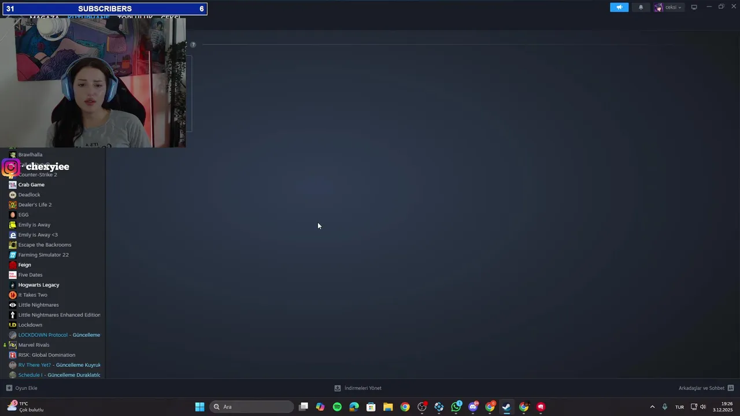Click the Farming Simulator 22 icon
This screenshot has height=416, width=740.
13,255
